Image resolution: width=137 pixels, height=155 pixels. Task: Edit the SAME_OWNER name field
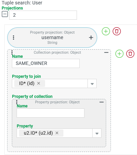coord(46,63)
